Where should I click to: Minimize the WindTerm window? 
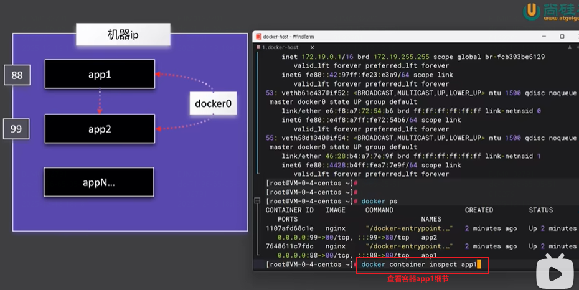(544, 37)
